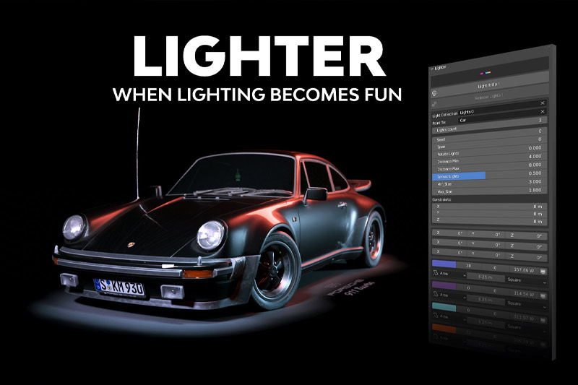Click the link icon below the lightbulb

pyautogui.click(x=434, y=104)
